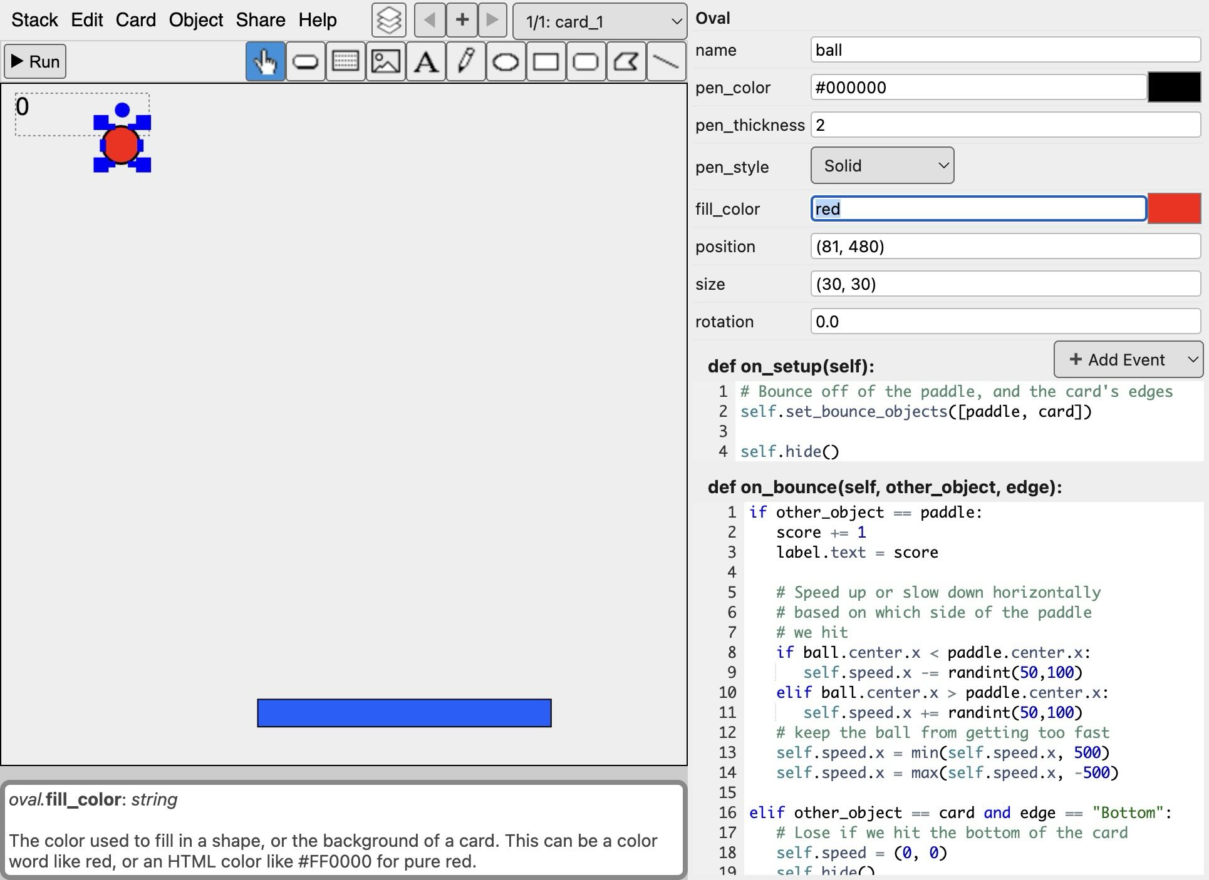Select the Rectangle shape tool

(x=546, y=61)
